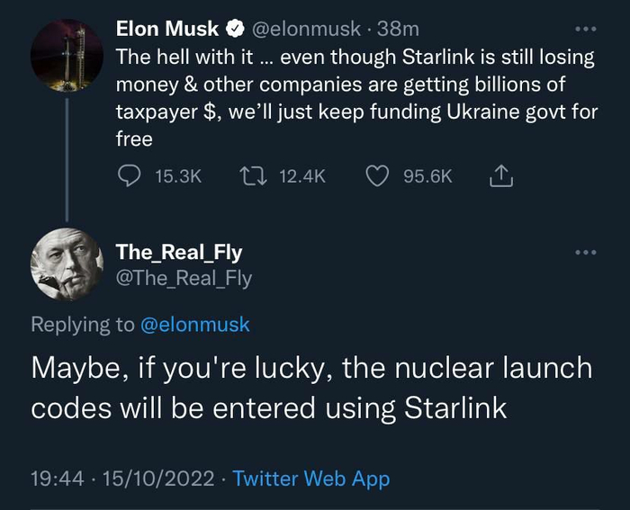The image size is (630, 510).
Task: Click the Twitter Web App source link
Action: click(310, 479)
